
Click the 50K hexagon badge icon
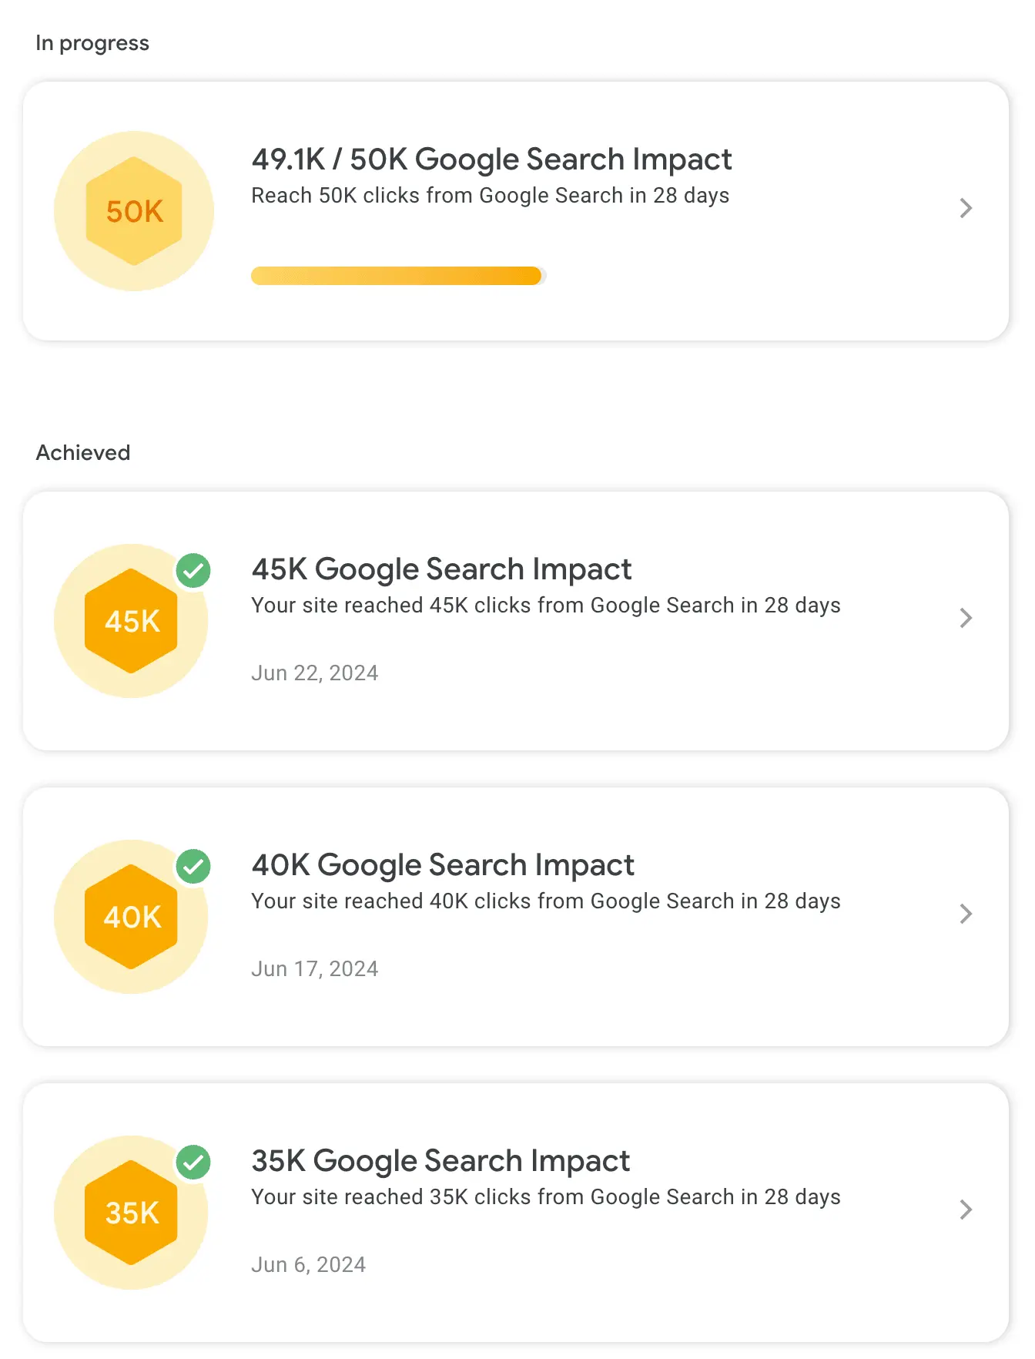coord(134,211)
